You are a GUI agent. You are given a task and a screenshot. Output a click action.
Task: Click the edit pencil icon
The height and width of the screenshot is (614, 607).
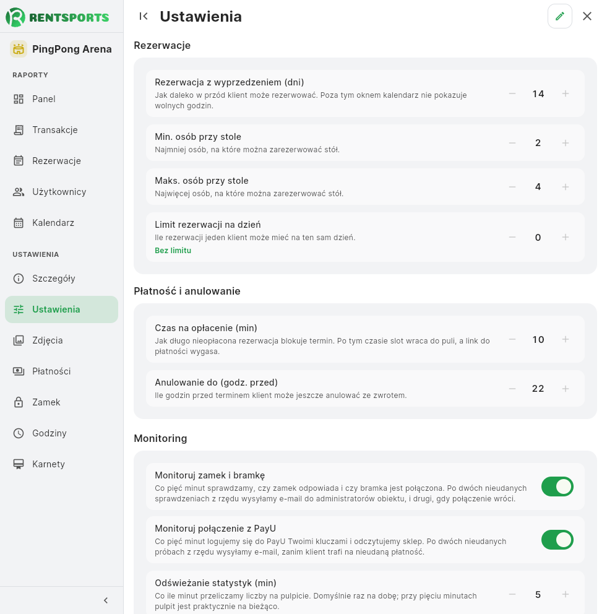point(559,16)
